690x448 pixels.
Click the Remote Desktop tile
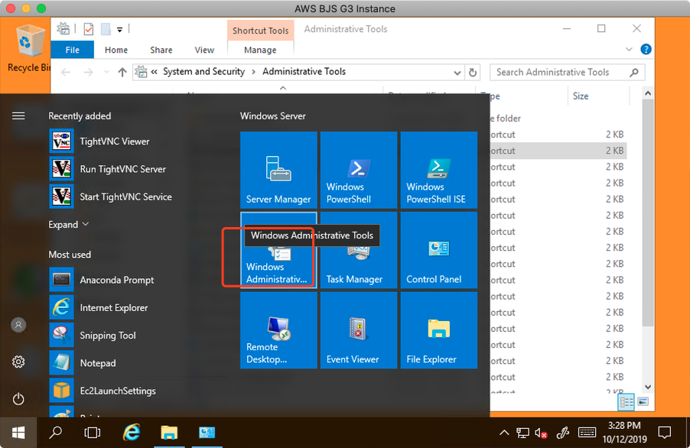[278, 330]
